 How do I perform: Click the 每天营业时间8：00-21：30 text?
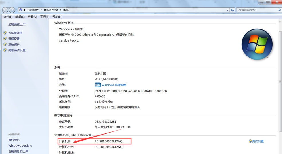113,127
